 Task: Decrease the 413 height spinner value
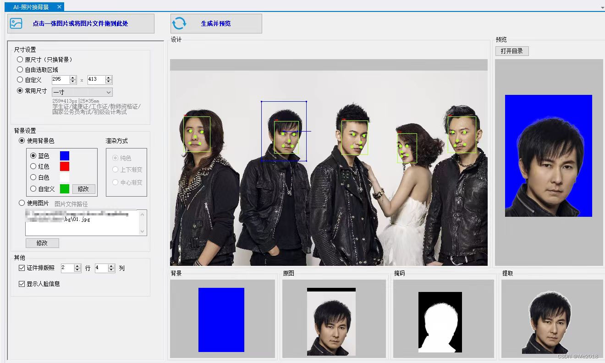(x=109, y=82)
